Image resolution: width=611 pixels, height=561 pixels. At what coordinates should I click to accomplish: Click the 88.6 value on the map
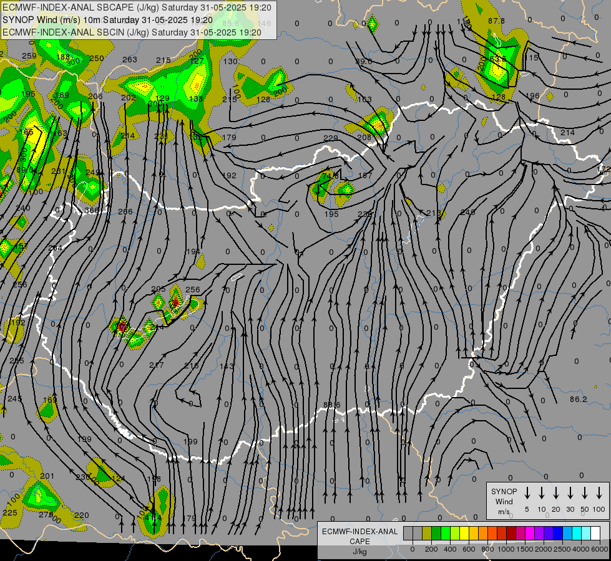click(x=331, y=405)
